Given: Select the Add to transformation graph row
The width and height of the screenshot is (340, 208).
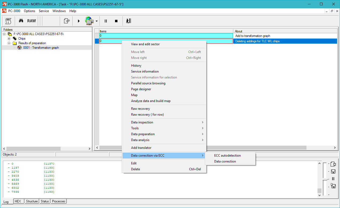Looking at the screenshot, I should click(218, 36).
